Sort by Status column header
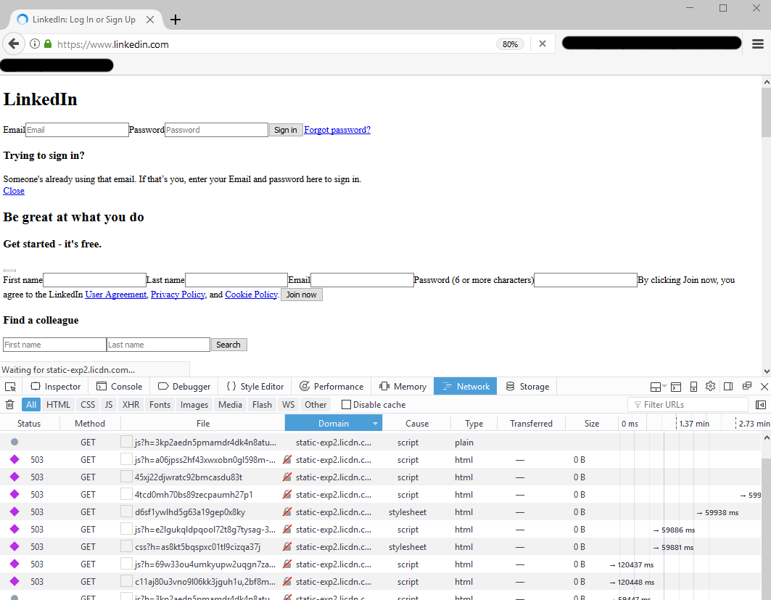 pyautogui.click(x=29, y=424)
